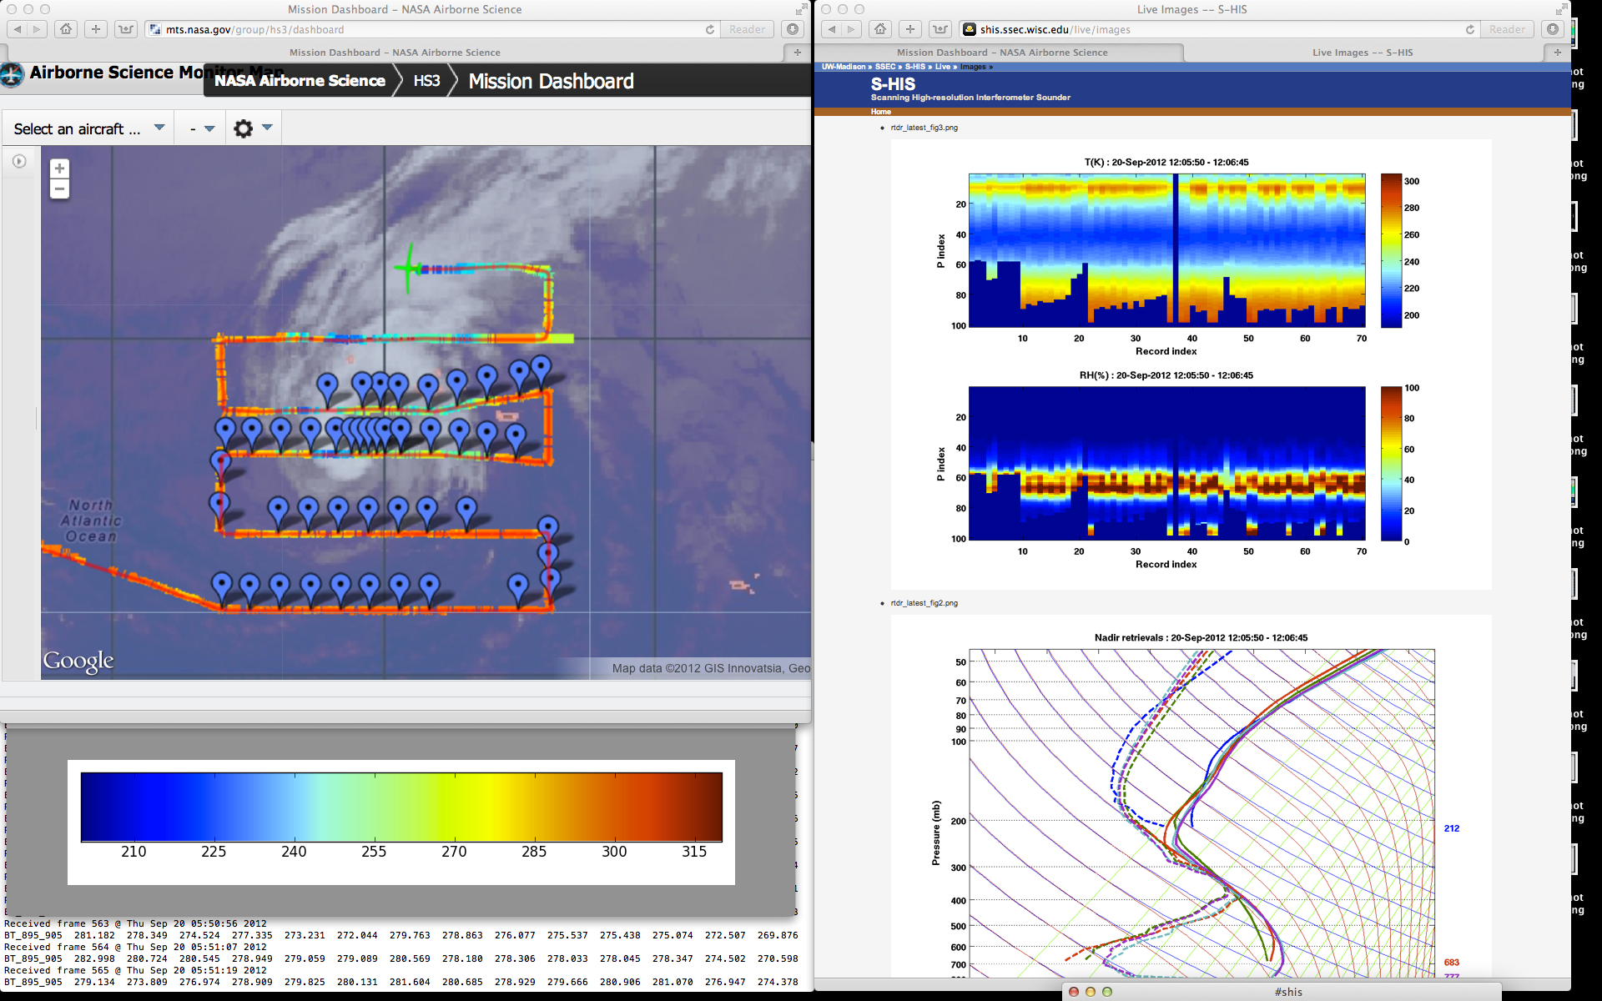Viewport: 1602px width, 1001px height.
Task: Open the gear settings menu
Action: point(243,128)
